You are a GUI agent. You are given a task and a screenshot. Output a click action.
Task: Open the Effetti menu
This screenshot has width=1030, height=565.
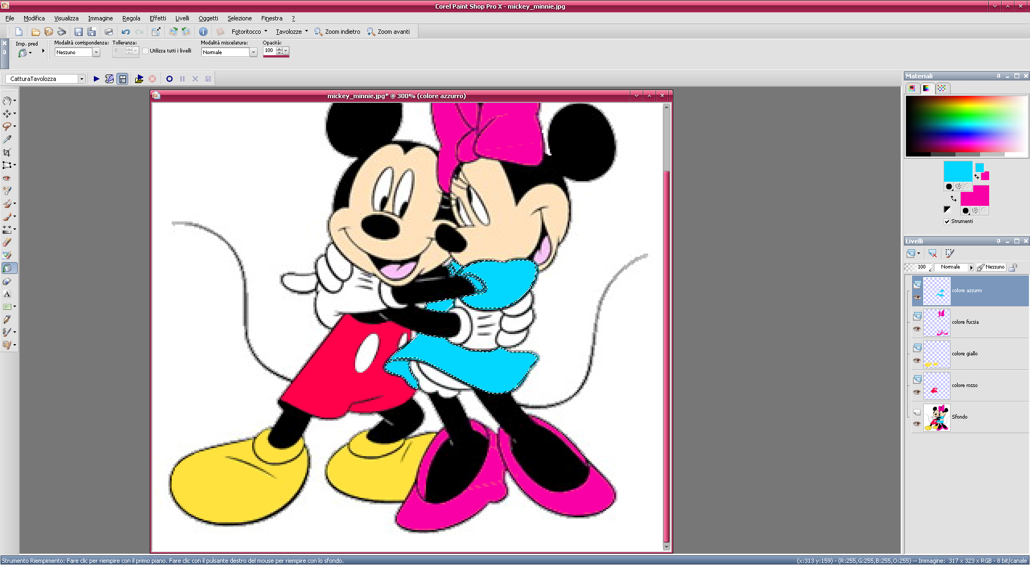[158, 18]
